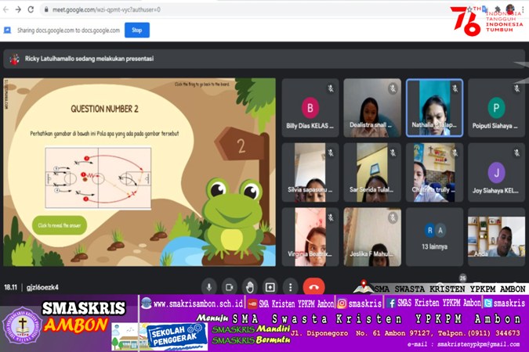Raise hand using the hand icon
Viewport: 529px width, 352px height.
coord(250,287)
